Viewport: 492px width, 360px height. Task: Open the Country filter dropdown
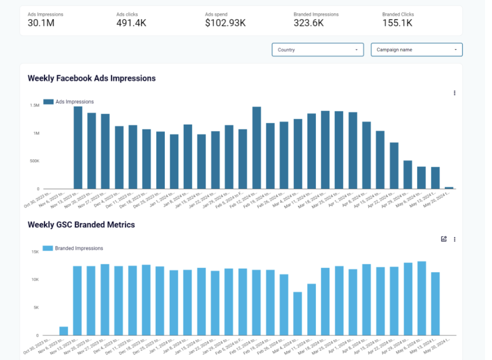[x=317, y=50]
